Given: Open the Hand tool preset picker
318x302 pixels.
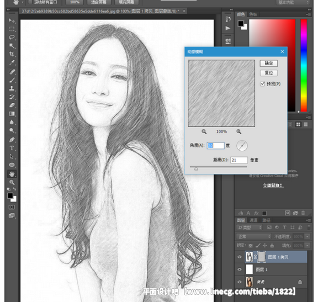Looking at the screenshot, I should tap(23, 2).
